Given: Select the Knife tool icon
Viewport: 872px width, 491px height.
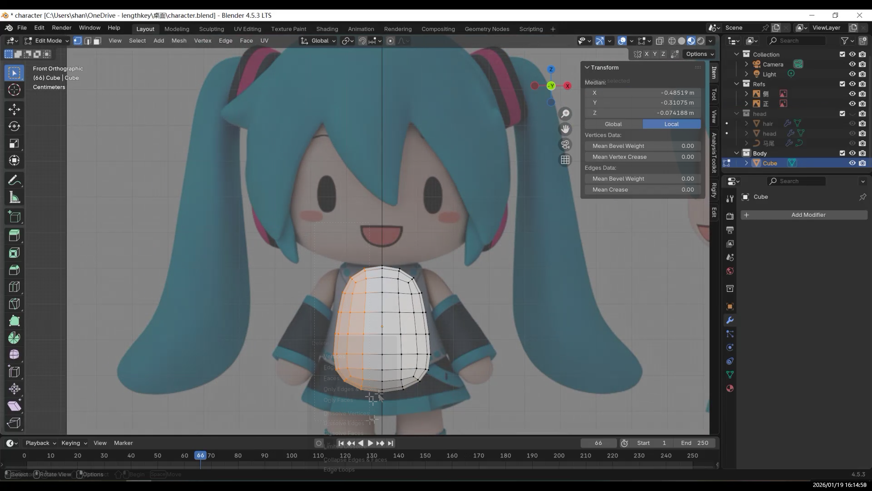Looking at the screenshot, I should [x=14, y=304].
